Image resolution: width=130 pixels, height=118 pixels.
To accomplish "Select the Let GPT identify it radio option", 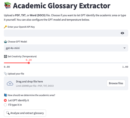I will point(5,100).
